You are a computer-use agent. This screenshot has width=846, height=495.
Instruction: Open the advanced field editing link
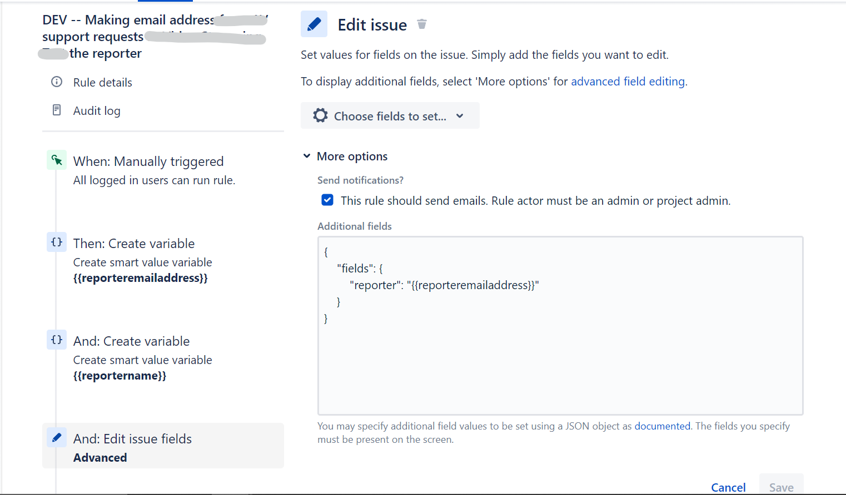click(x=628, y=82)
